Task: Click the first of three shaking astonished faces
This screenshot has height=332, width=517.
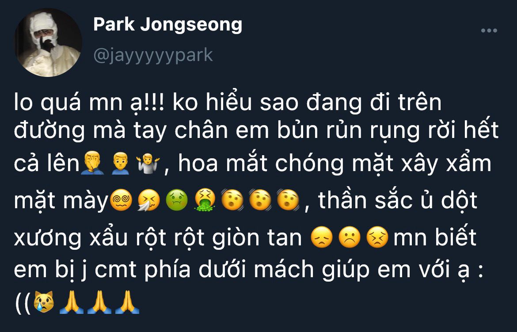Action: click(x=232, y=200)
